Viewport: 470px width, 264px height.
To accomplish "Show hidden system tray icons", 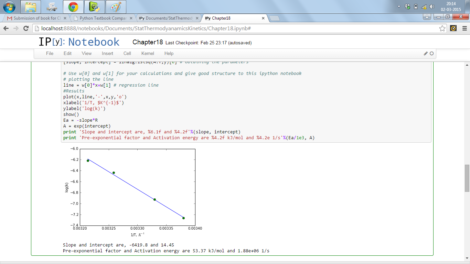I will pos(399,7).
